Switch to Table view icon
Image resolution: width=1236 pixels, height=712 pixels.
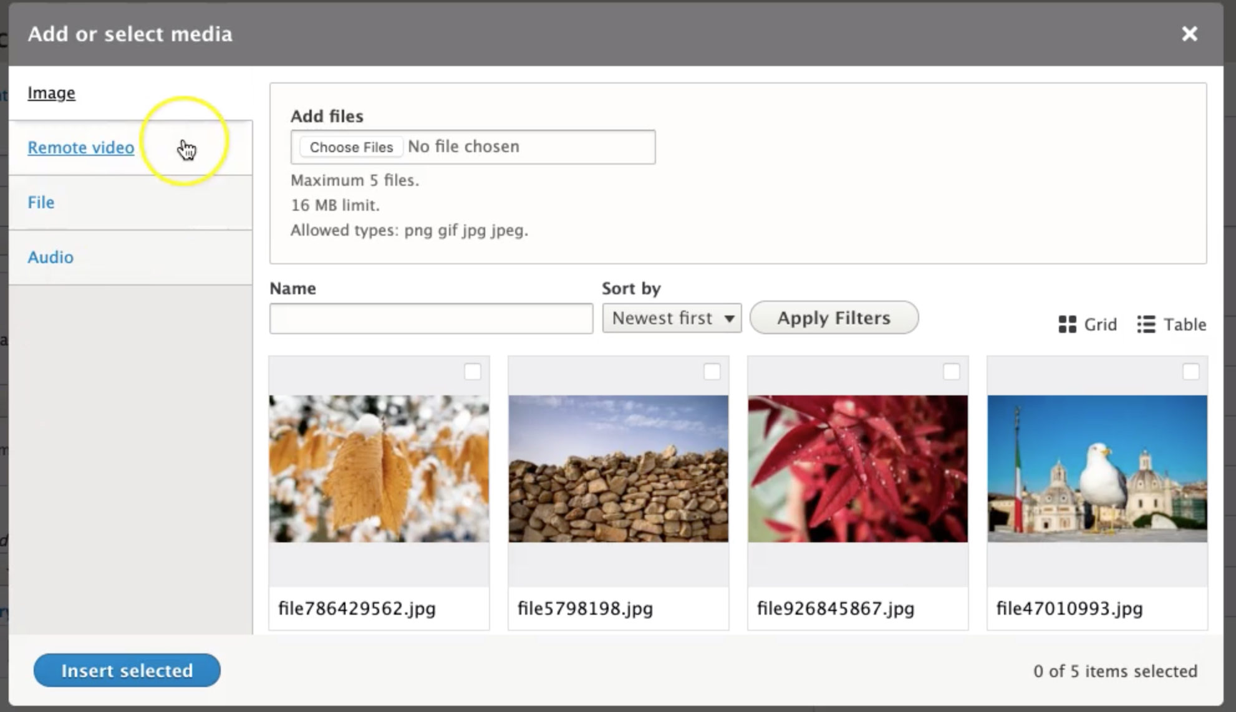[1146, 324]
